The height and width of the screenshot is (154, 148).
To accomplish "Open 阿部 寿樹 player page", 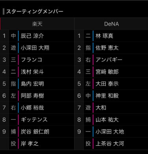I will coord(32,96).
